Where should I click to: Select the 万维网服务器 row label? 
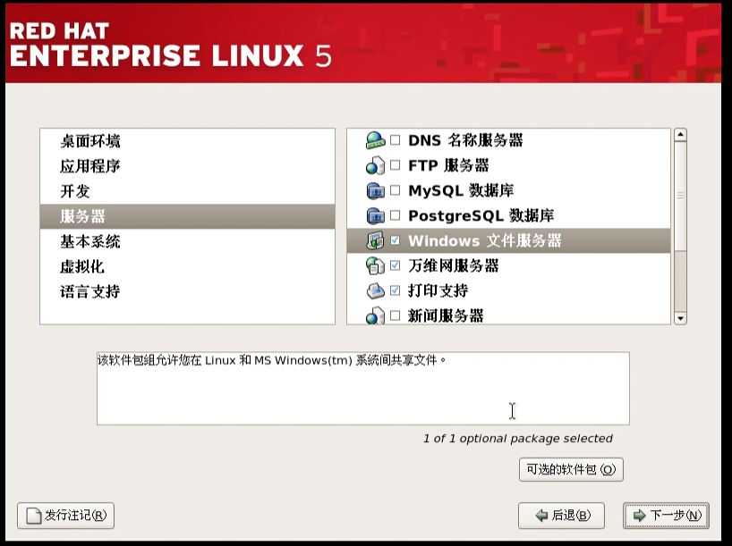coord(454,265)
